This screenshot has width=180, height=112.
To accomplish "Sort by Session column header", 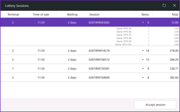I will [111, 14].
